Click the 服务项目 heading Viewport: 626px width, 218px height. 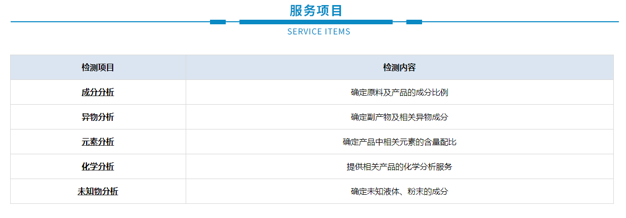click(316, 10)
